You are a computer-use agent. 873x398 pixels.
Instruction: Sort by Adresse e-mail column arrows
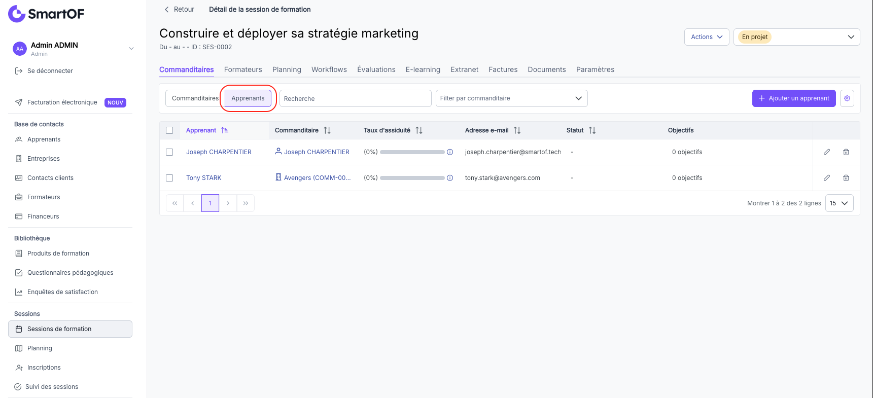click(x=517, y=130)
